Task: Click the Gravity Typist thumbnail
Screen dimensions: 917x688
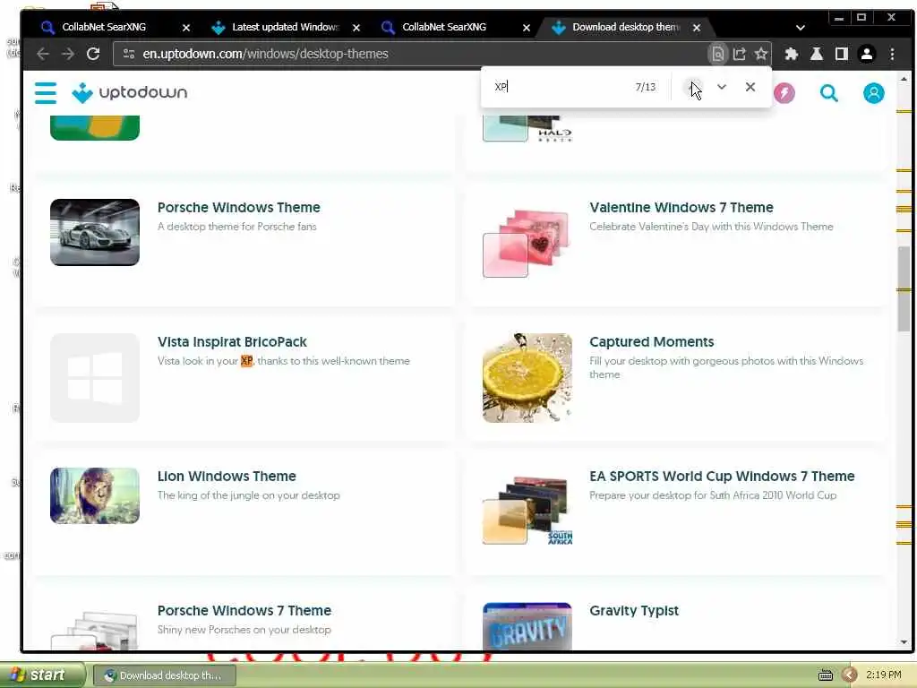Action: tap(527, 626)
